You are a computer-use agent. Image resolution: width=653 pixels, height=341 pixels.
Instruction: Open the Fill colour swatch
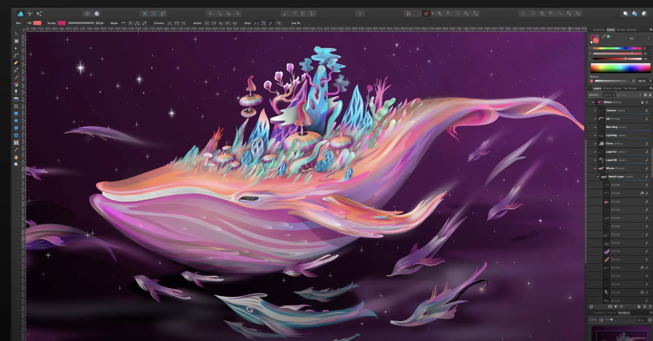[x=37, y=23]
